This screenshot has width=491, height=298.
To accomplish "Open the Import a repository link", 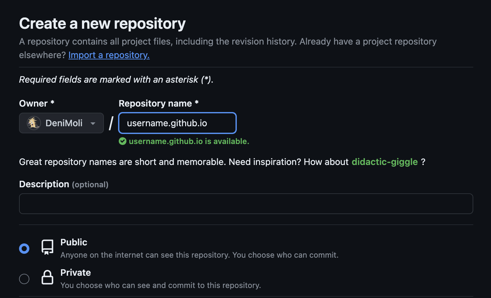I will [x=109, y=55].
